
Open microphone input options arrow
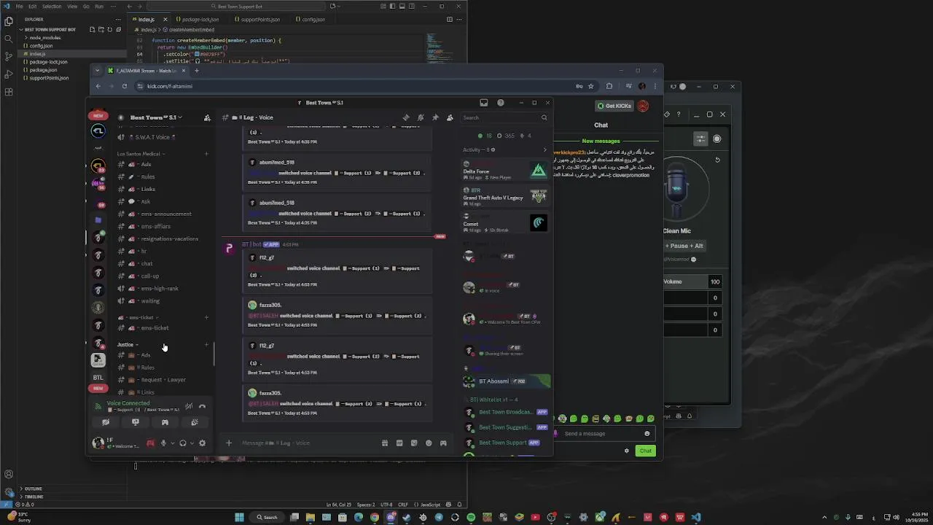[172, 443]
